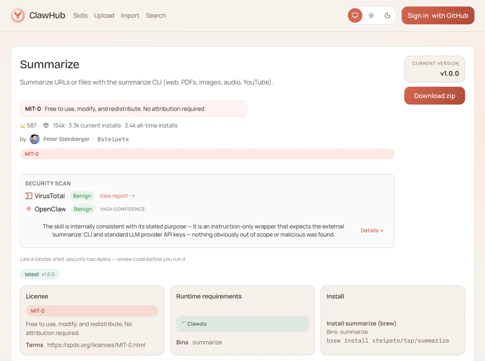This screenshot has width=485, height=361.
Task: Switch to light theme sun icon
Action: pos(371,15)
